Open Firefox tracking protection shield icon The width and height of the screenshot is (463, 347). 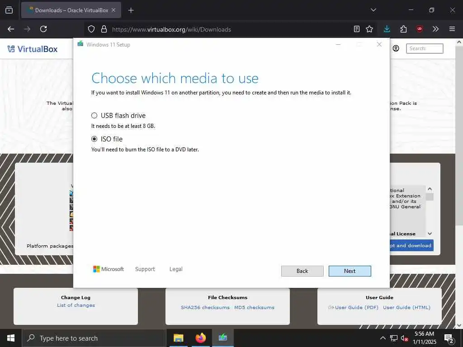pyautogui.click(x=91, y=29)
